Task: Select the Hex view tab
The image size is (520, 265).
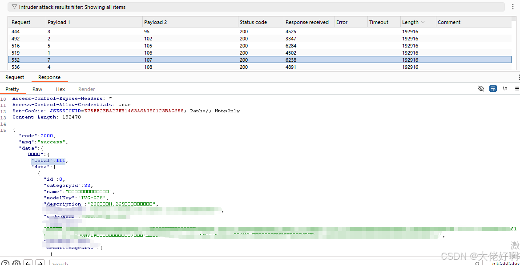Action: pos(60,89)
